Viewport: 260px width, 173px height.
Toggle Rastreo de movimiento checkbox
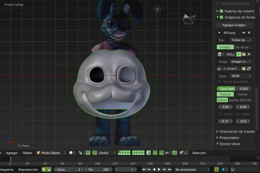[x=221, y=11]
